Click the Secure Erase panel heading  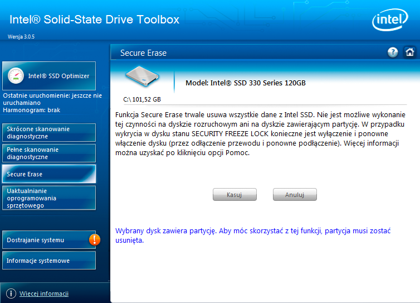(x=143, y=53)
